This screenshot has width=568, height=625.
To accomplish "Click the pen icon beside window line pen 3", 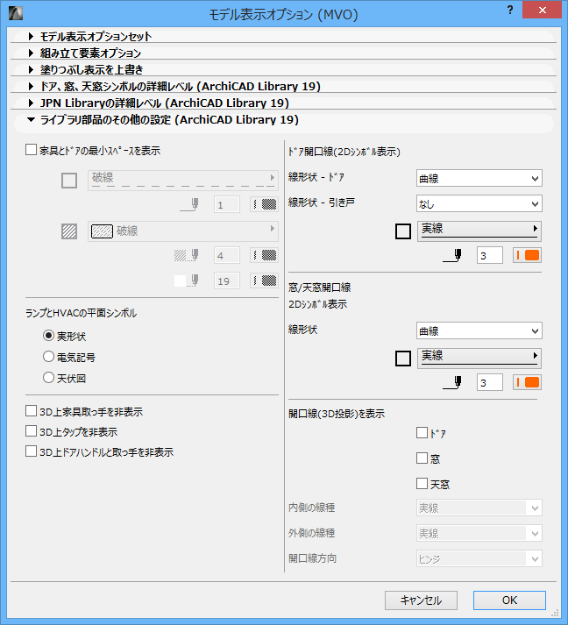I will [452, 383].
